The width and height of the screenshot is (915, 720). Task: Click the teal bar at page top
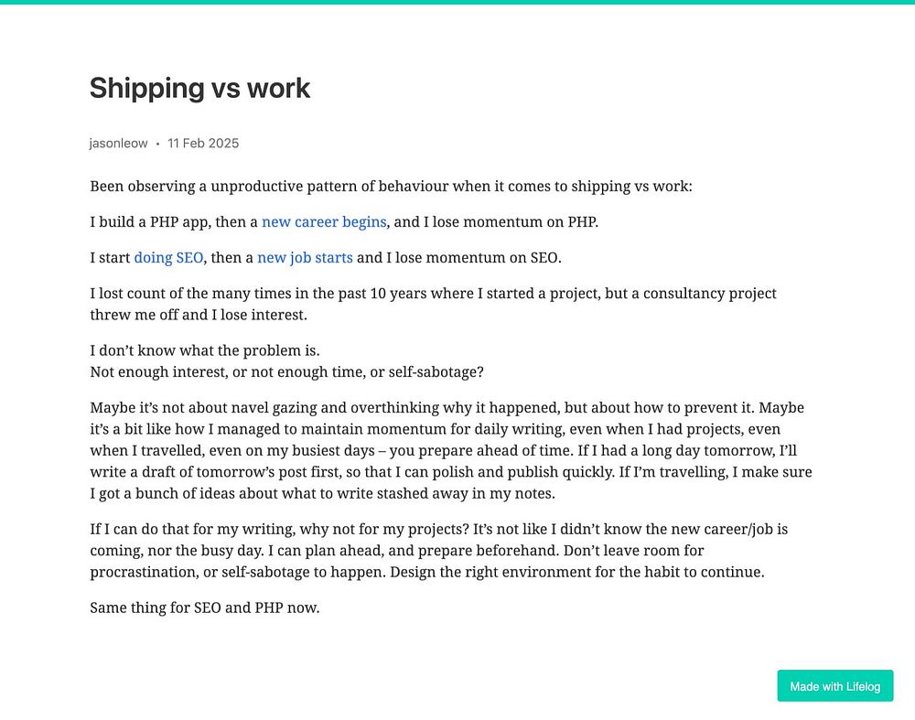[x=457, y=2]
